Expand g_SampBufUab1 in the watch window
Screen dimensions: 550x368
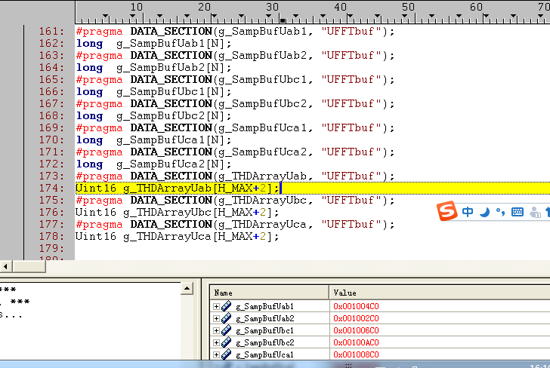click(x=216, y=306)
